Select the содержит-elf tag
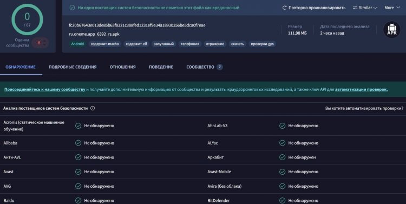This screenshot has height=204, width=406. click(x=136, y=44)
